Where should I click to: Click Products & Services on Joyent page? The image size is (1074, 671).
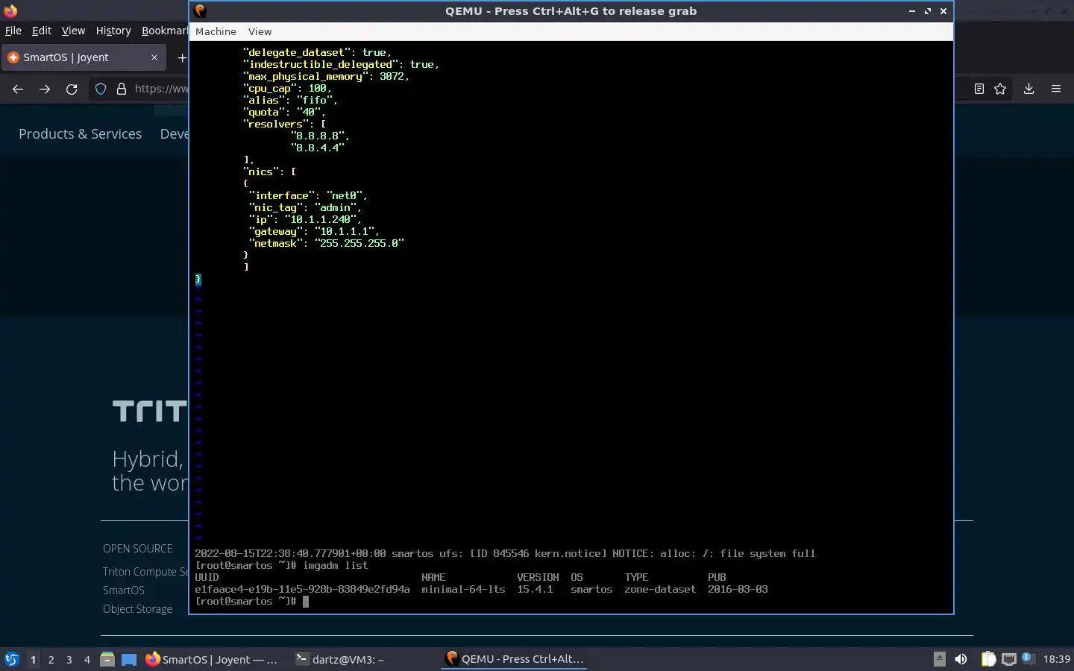tap(80, 133)
